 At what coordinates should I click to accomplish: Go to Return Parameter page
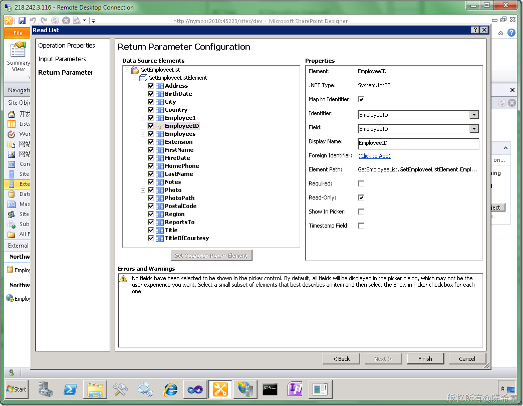[66, 72]
